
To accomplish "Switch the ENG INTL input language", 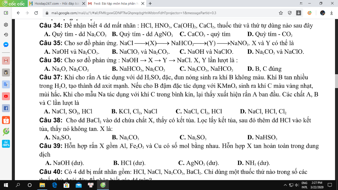I will [304, 185].
